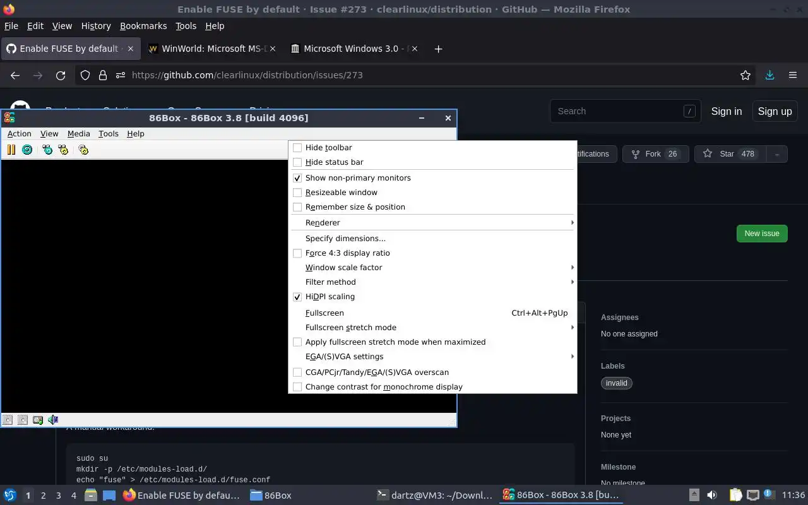
Task: Enable Change contrast for monochrome display
Action: (x=297, y=387)
